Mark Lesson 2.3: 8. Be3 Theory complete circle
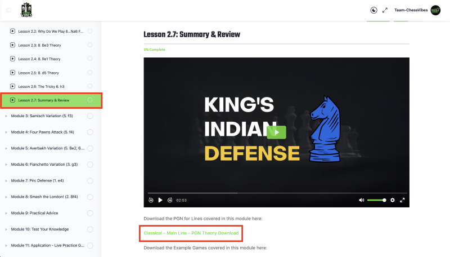 [x=90, y=45]
